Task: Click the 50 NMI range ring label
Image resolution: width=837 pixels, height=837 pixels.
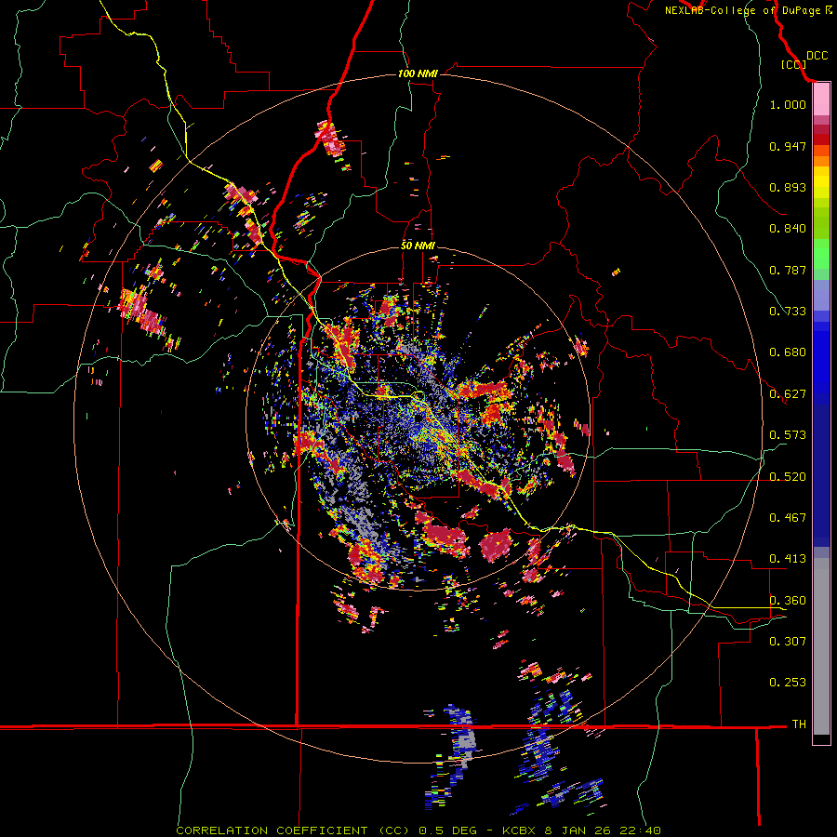Action: [x=418, y=246]
